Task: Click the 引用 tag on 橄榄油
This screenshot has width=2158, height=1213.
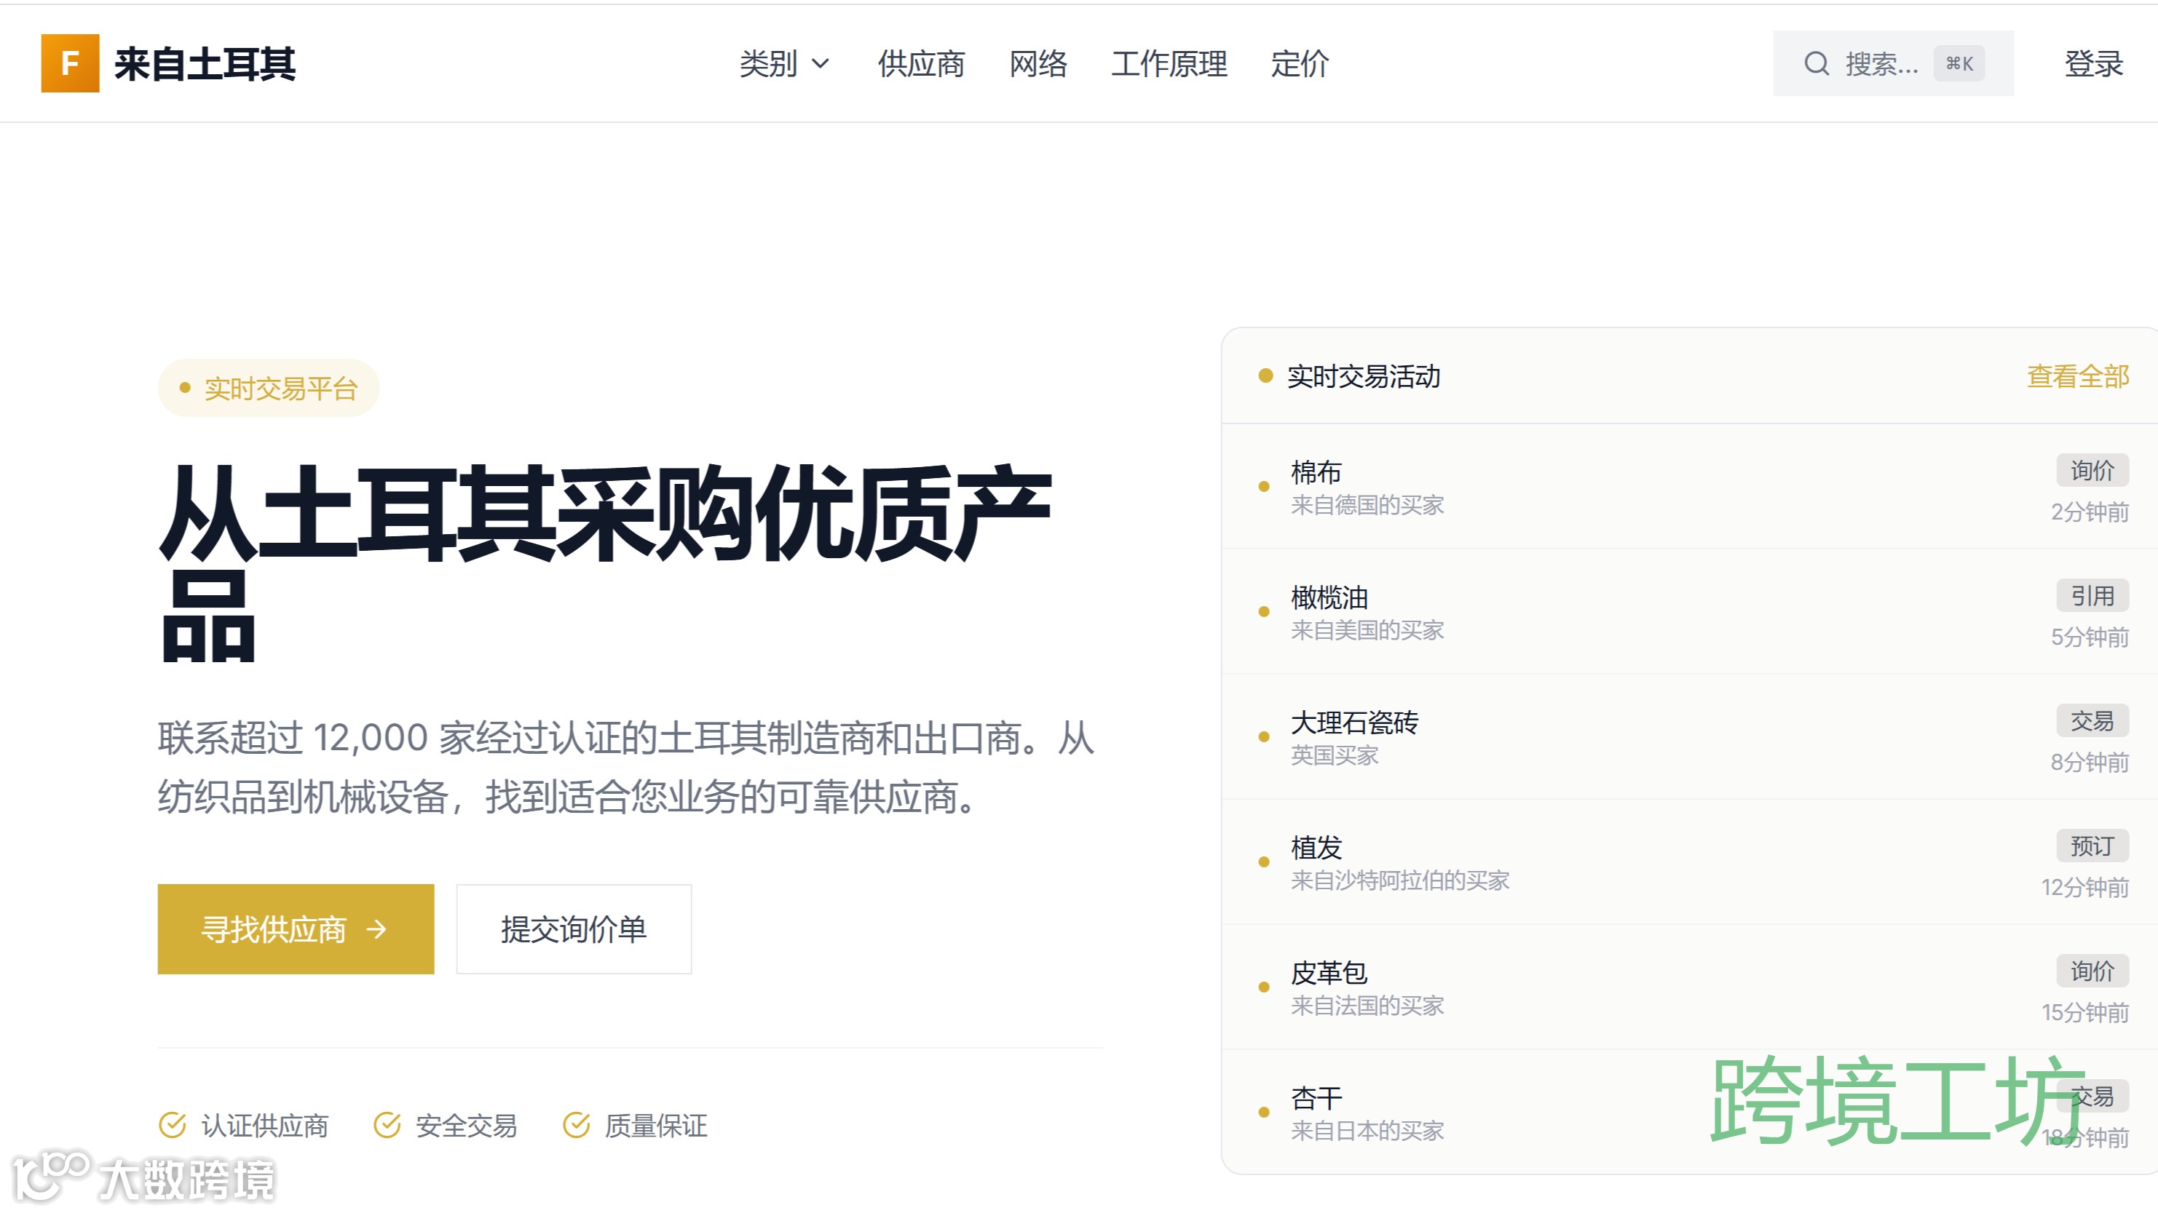Action: 2092,596
